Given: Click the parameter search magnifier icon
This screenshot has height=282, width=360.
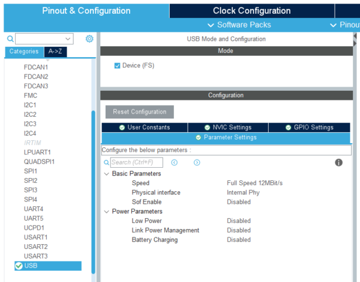Looking at the screenshot, I should 106,162.
